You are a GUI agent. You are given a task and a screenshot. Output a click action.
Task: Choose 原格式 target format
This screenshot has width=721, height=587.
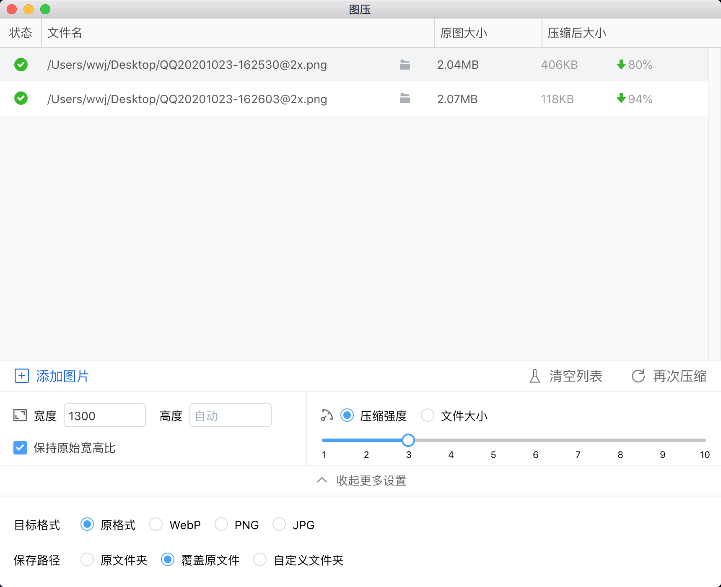tap(87, 525)
